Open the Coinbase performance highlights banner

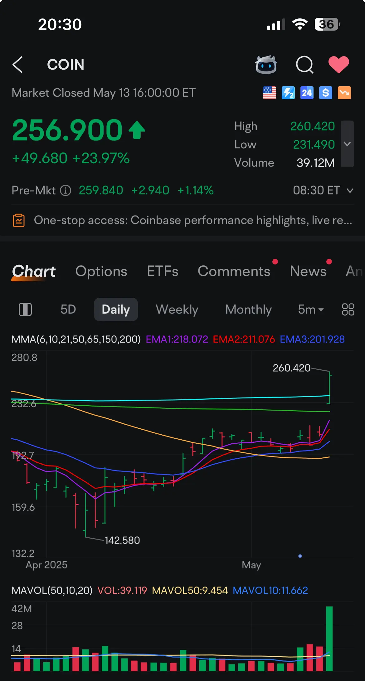(x=182, y=220)
